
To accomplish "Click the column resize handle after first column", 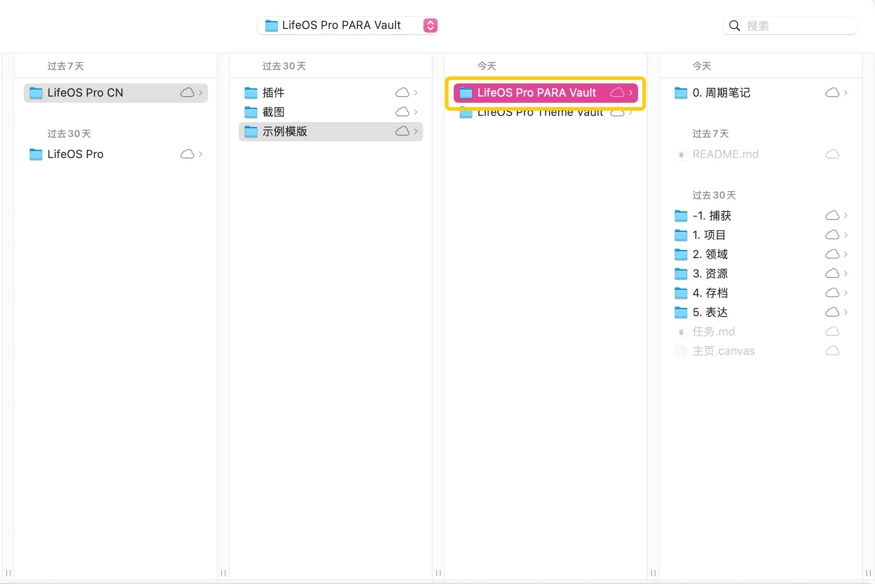I will 223,573.
